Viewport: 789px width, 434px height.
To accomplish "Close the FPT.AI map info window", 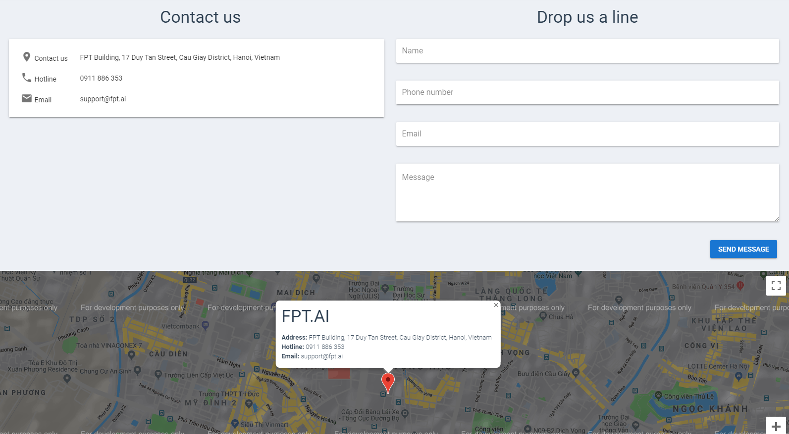I will [x=496, y=305].
